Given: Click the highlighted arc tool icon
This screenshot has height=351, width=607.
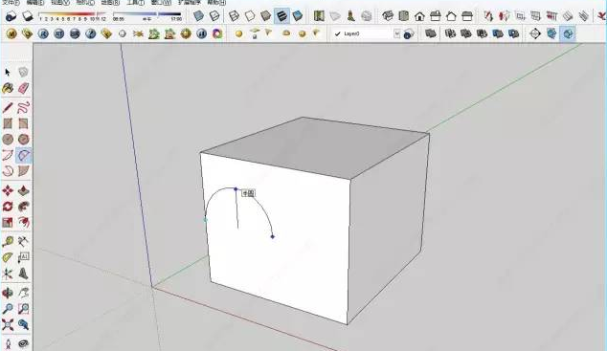Looking at the screenshot, I should pyautogui.click(x=23, y=155).
